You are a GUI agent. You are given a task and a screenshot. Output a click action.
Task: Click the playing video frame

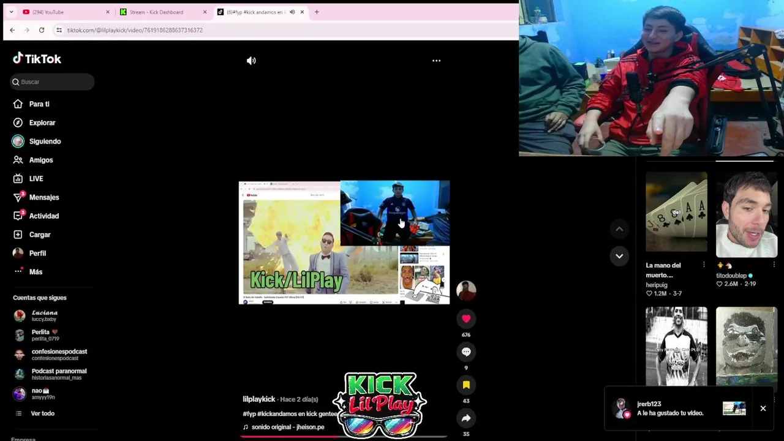tap(344, 243)
